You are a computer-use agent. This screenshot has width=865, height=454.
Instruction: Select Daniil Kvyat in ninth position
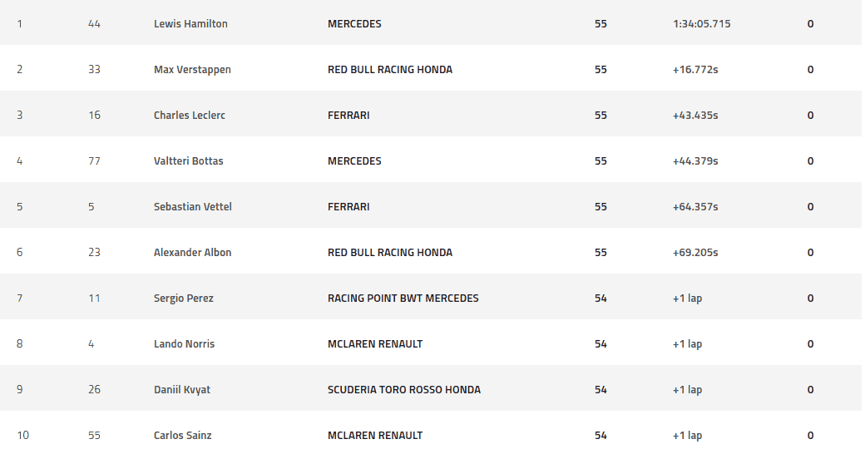pos(181,390)
